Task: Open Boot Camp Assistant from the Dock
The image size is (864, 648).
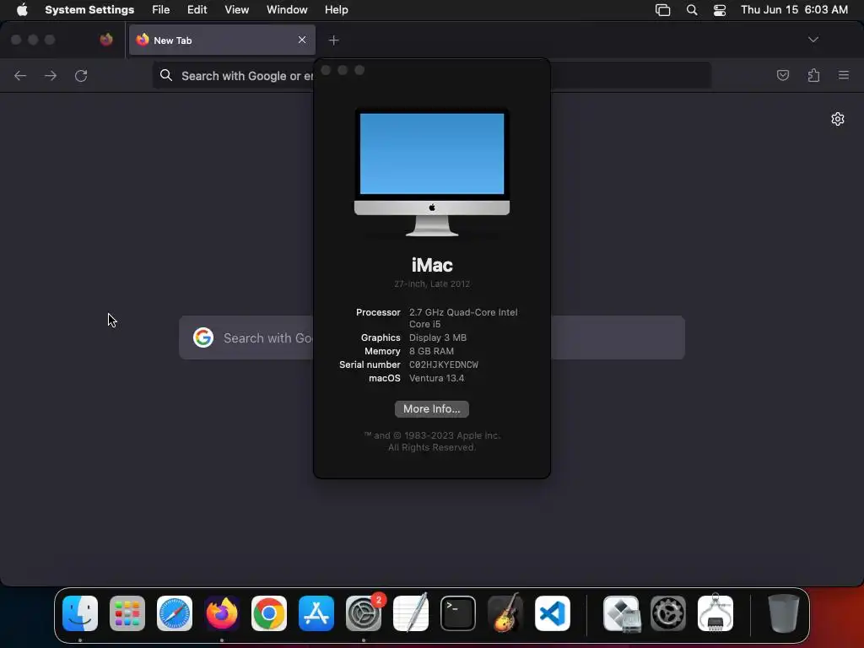Action: pyautogui.click(x=621, y=613)
